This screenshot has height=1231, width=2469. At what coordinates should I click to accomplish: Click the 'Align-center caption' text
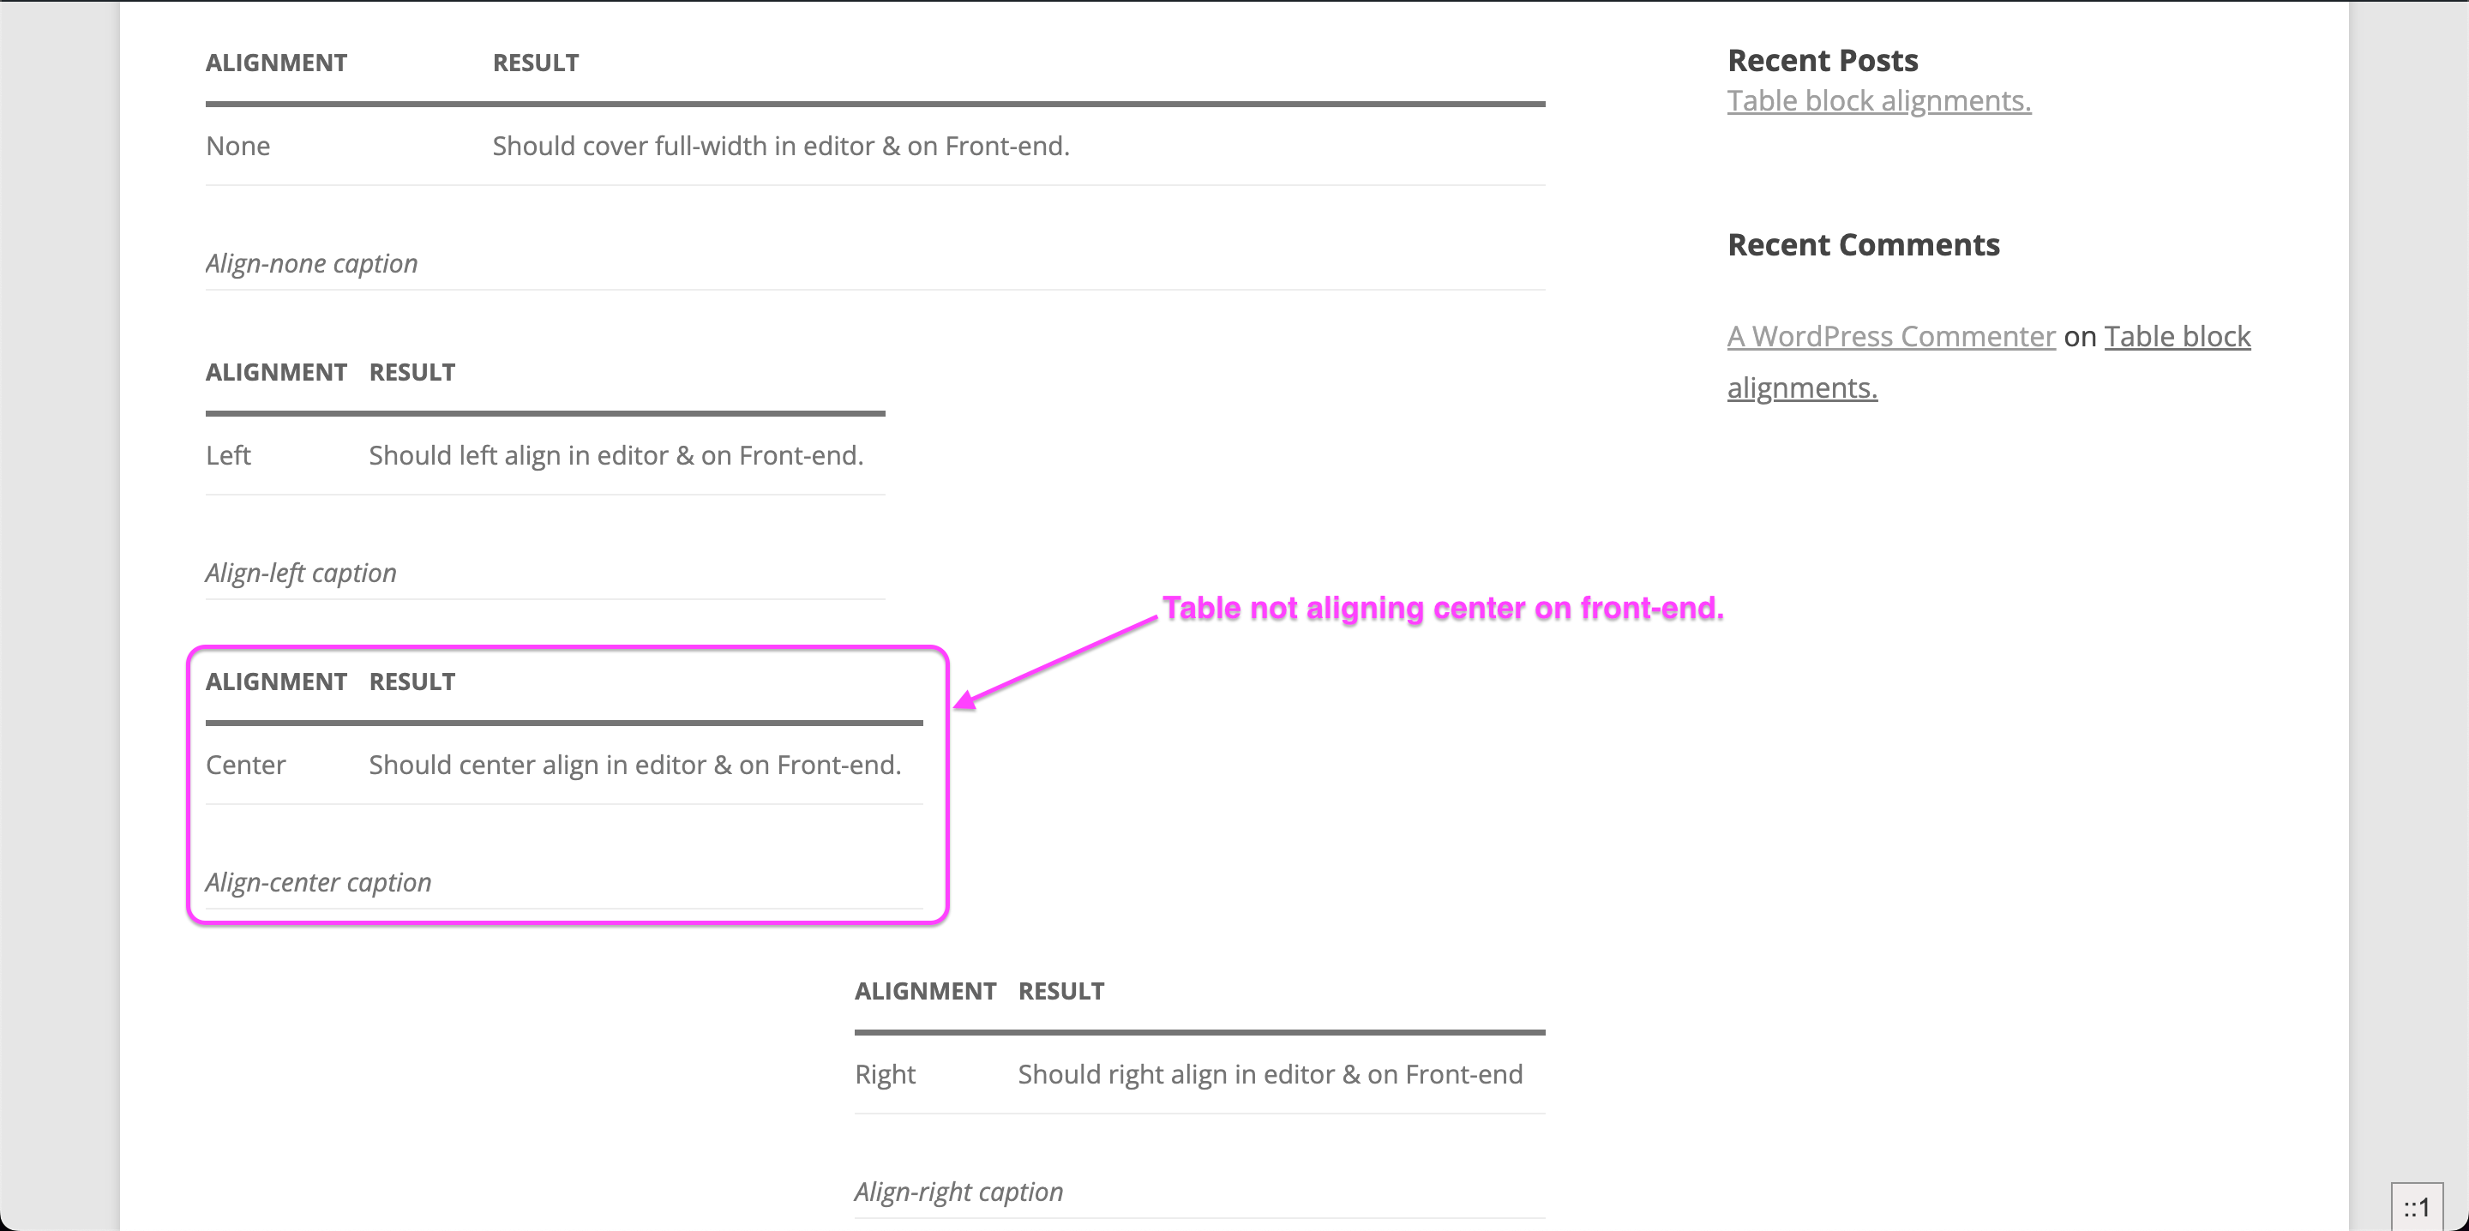pos(318,883)
